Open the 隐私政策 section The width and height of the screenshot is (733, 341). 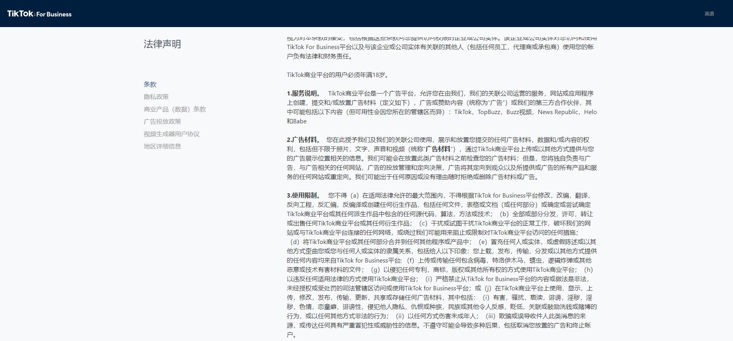point(156,97)
